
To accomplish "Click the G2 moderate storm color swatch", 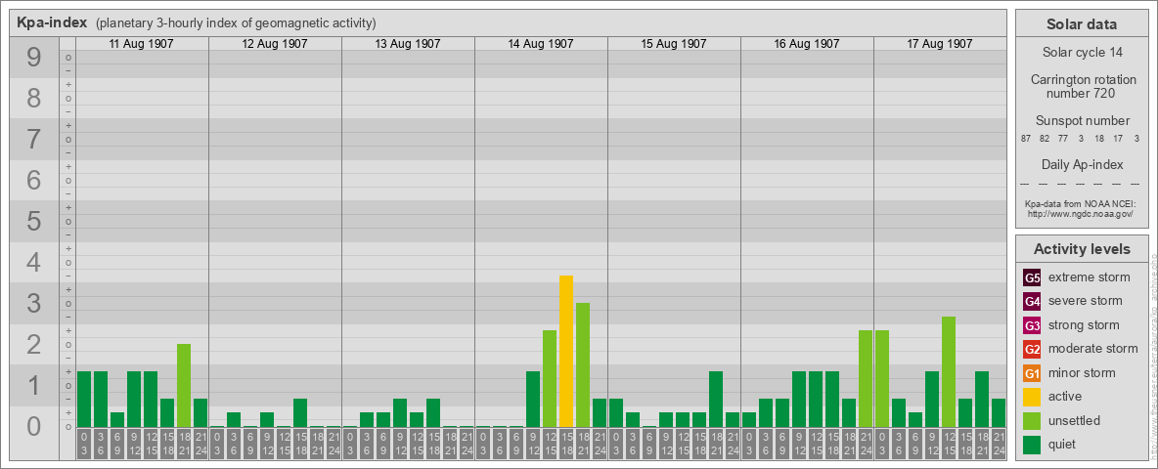I will coord(1032,349).
